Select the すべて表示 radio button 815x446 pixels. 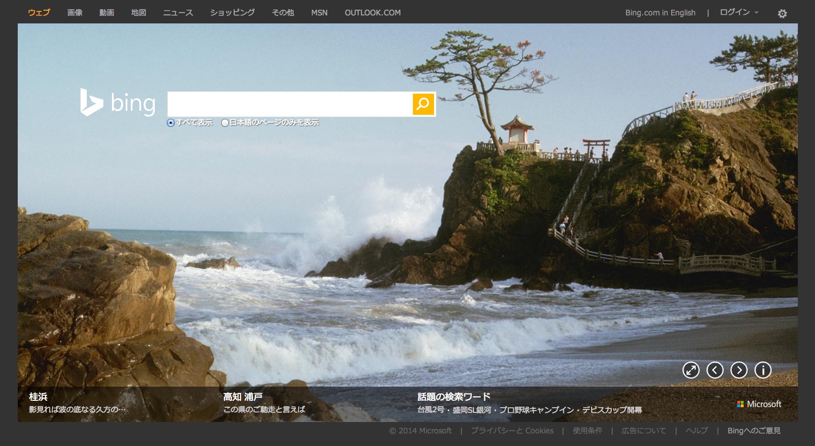[x=171, y=123]
